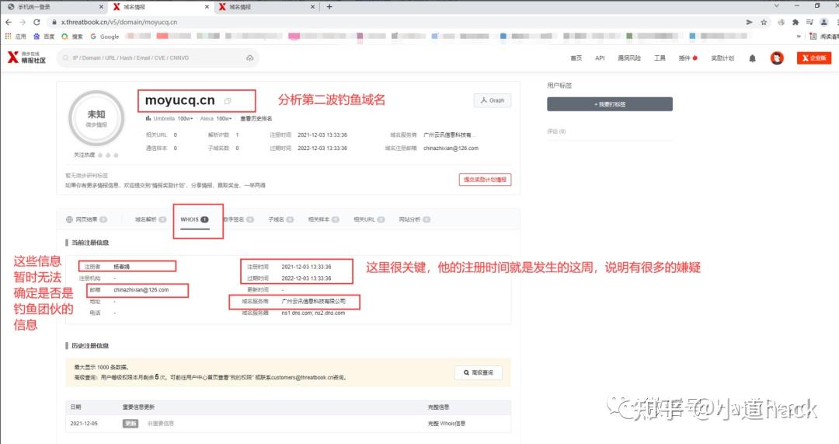The image size is (839, 444).
Task: Click the 2021-12-05 date cell
Action: click(x=84, y=423)
